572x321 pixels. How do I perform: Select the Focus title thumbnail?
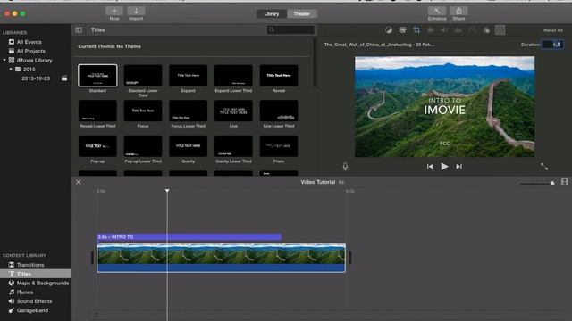143,111
